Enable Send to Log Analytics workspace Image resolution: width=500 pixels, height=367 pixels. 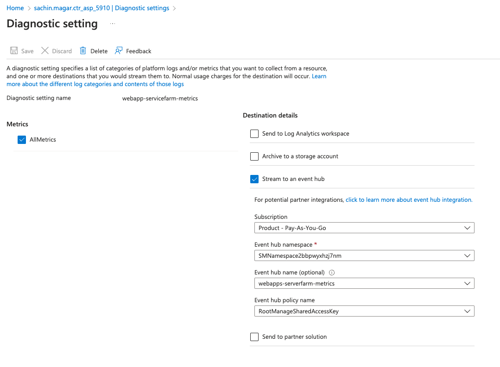(x=254, y=134)
